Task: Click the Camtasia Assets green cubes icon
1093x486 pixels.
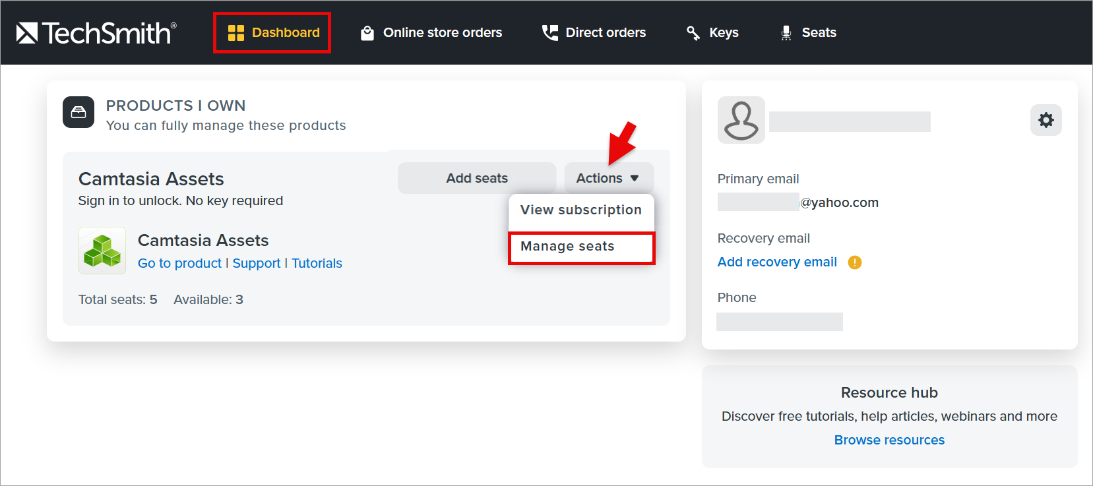Action: click(102, 251)
